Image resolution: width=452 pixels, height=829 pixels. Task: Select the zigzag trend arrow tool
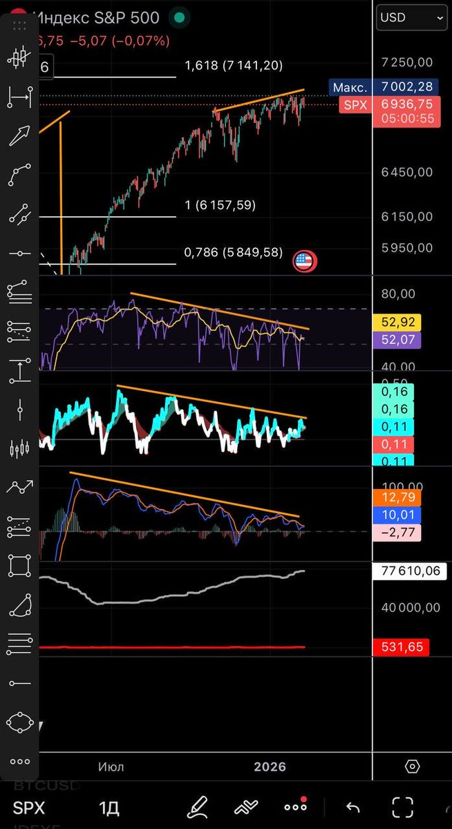point(19,488)
